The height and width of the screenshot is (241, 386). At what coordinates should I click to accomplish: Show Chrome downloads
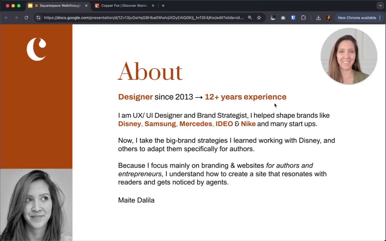(x=318, y=18)
